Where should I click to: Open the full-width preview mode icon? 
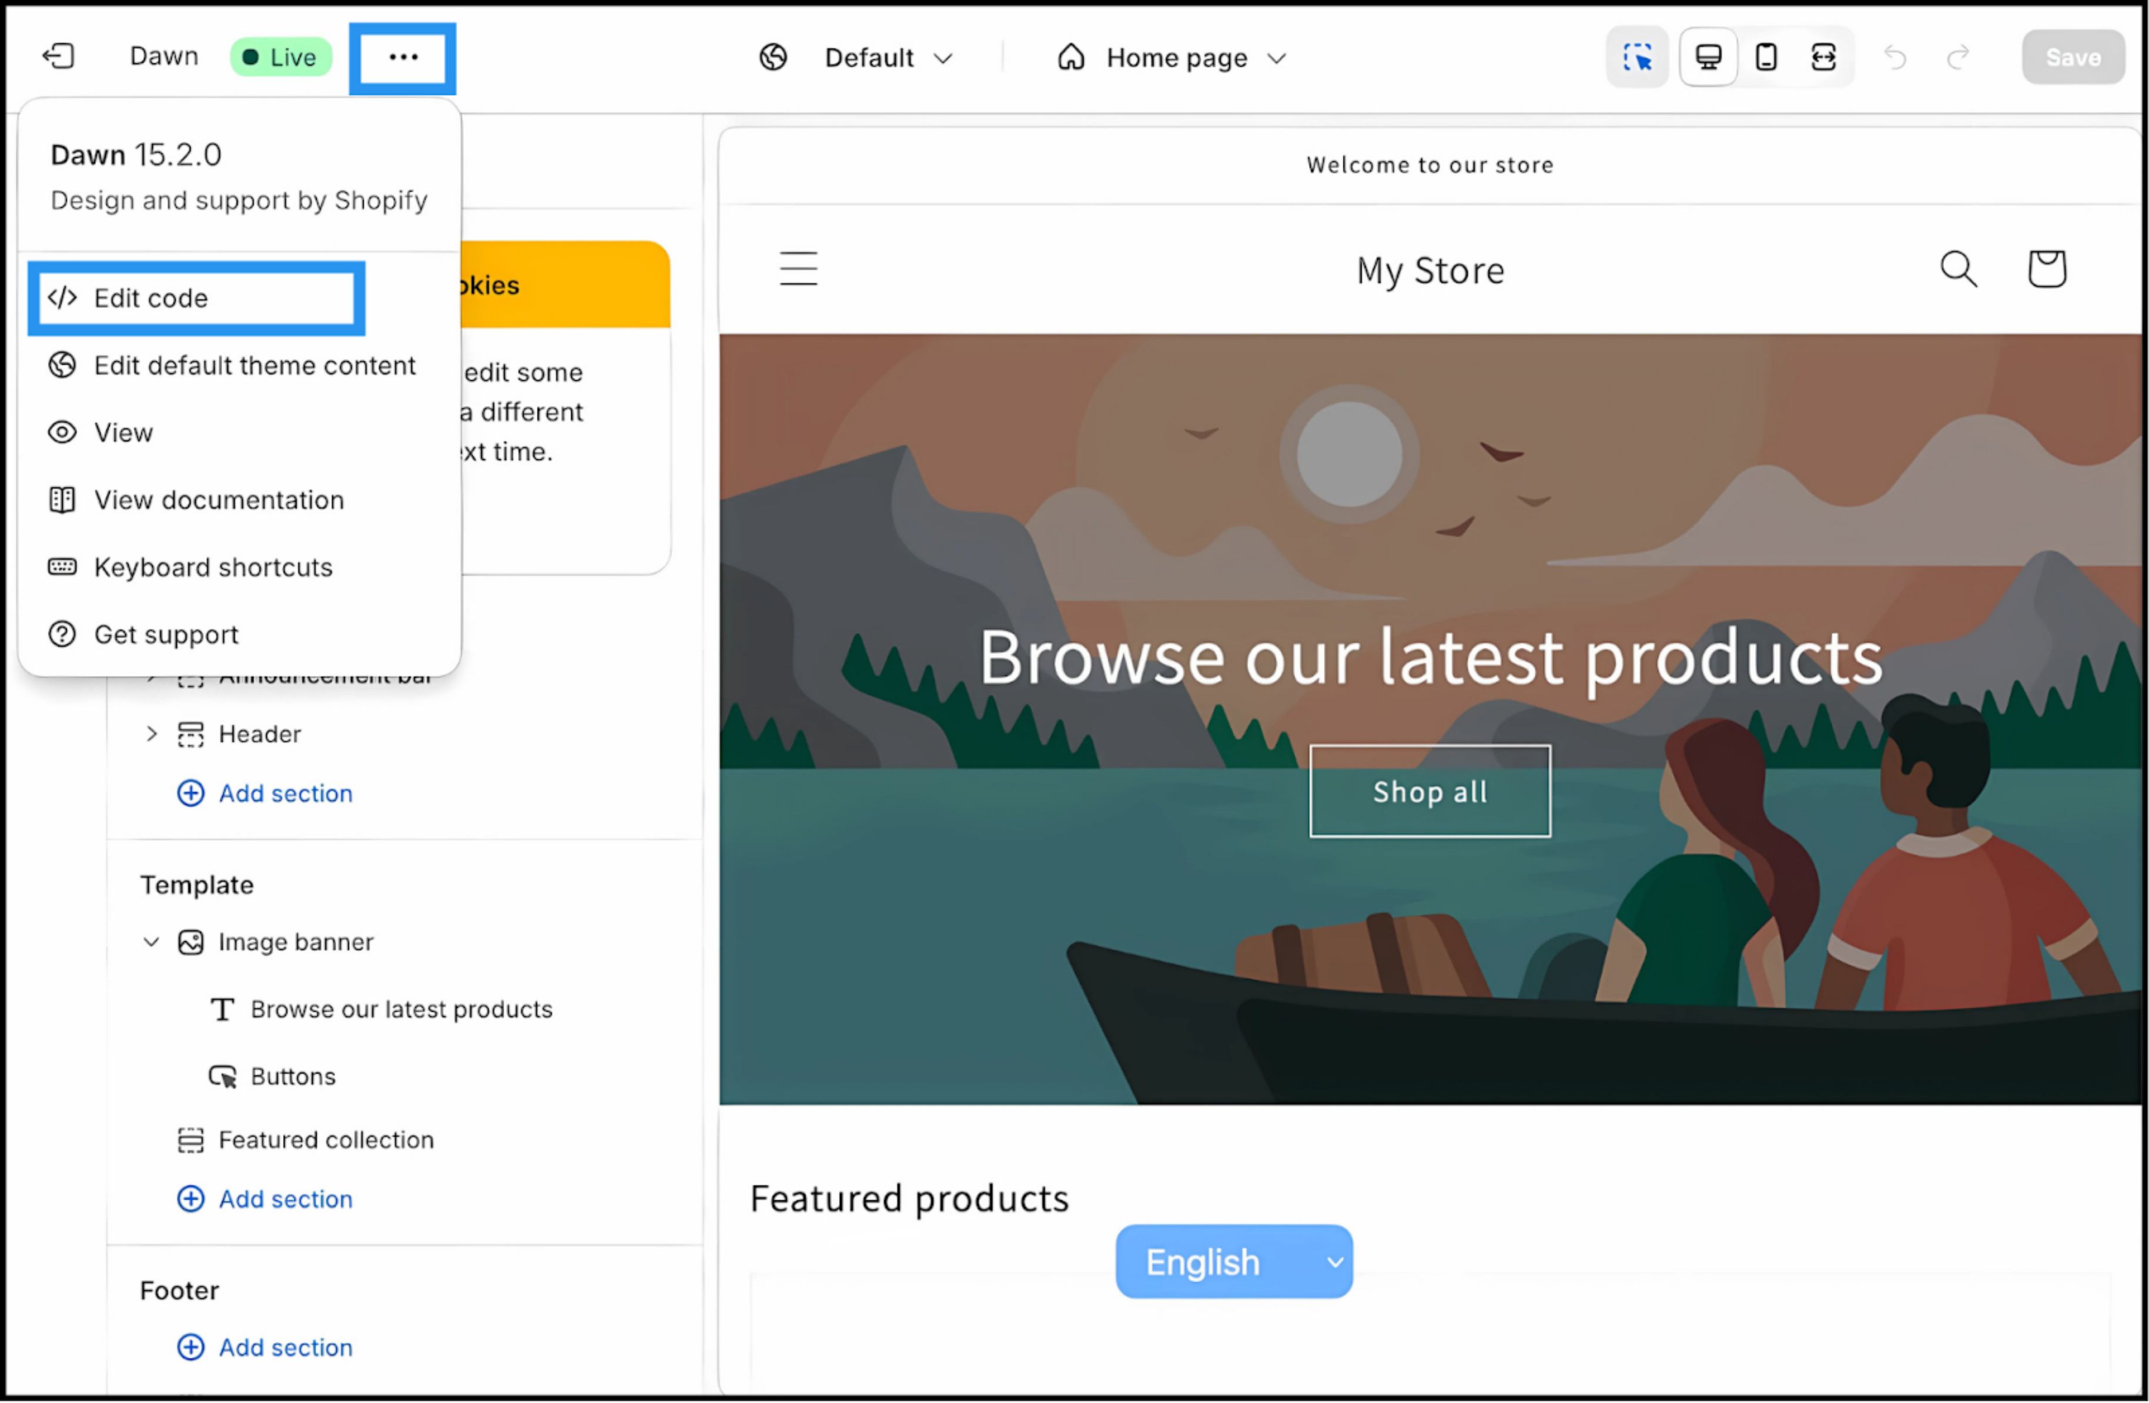pos(1824,56)
